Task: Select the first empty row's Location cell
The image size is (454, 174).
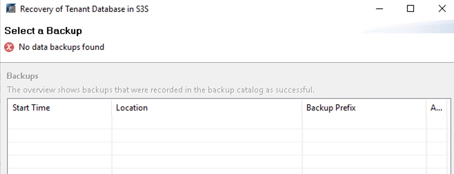Action: click(x=206, y=123)
